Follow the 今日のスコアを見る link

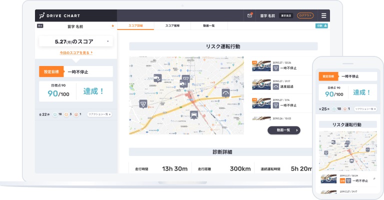76,52
